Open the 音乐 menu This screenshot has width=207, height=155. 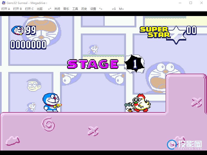tap(66, 9)
